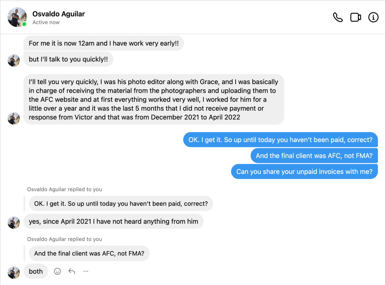Open more options for "both" message

click(86, 271)
